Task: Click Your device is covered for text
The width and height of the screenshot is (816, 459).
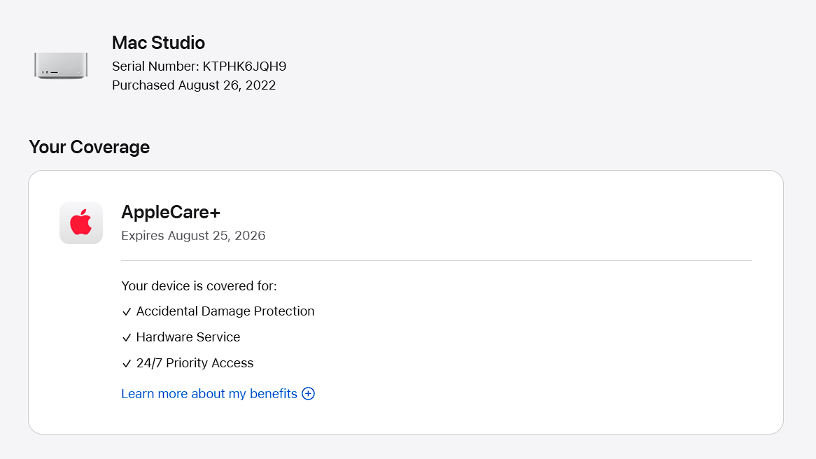Action: [199, 285]
